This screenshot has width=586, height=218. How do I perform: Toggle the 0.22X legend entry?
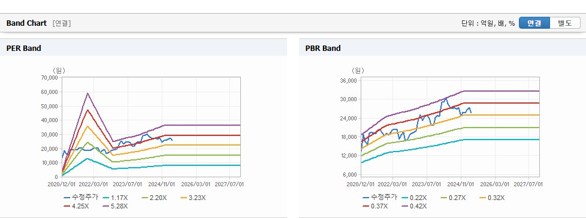[x=415, y=198]
